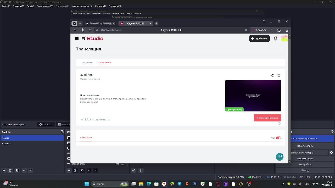Open scene filters in OBS scenes toolbar
Viewport: 335px width, 188px height.
(x=17, y=171)
